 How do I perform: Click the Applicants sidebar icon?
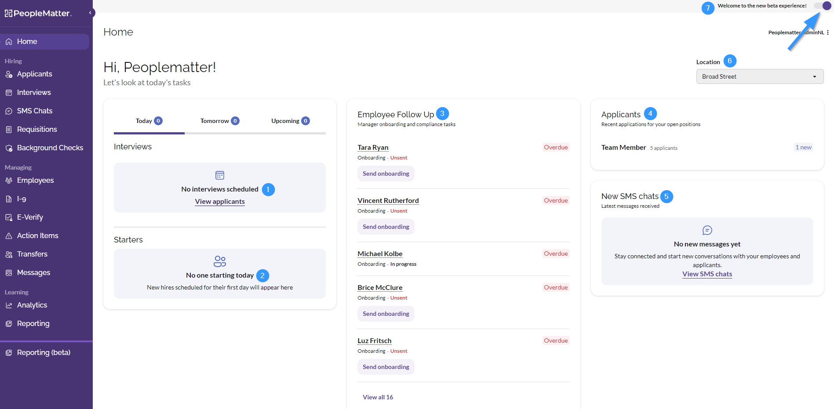9,74
